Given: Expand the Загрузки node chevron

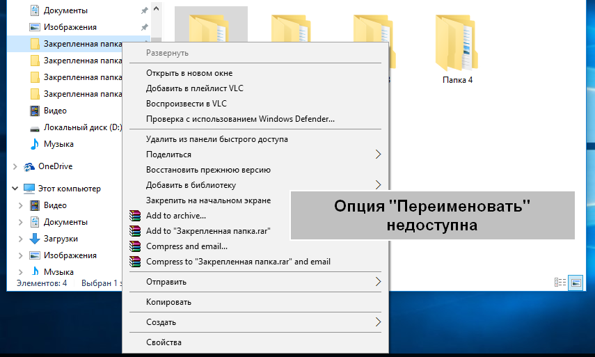Looking at the screenshot, I should (21, 239).
